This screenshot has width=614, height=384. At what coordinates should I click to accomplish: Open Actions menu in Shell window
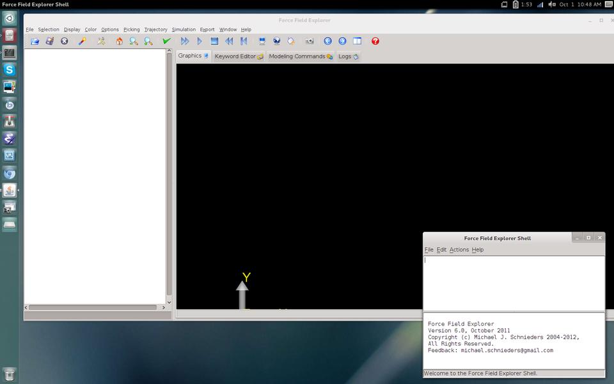point(459,250)
